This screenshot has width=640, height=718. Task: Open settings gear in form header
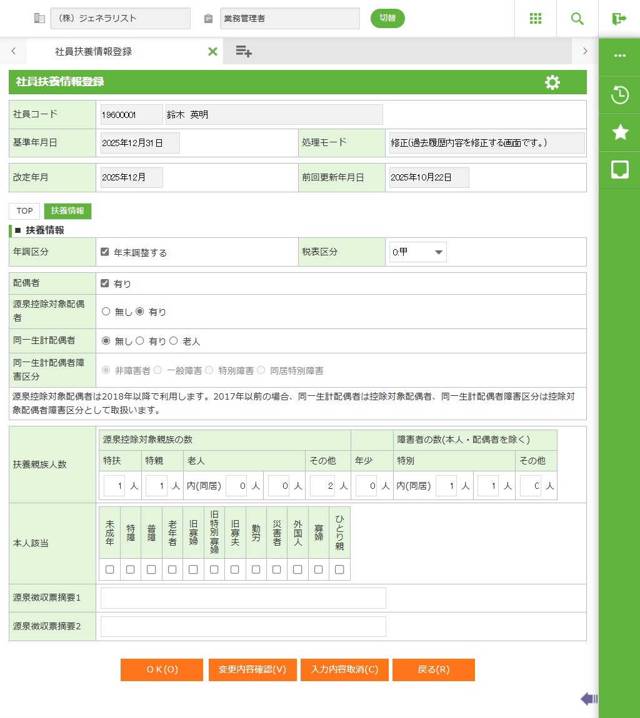[552, 82]
